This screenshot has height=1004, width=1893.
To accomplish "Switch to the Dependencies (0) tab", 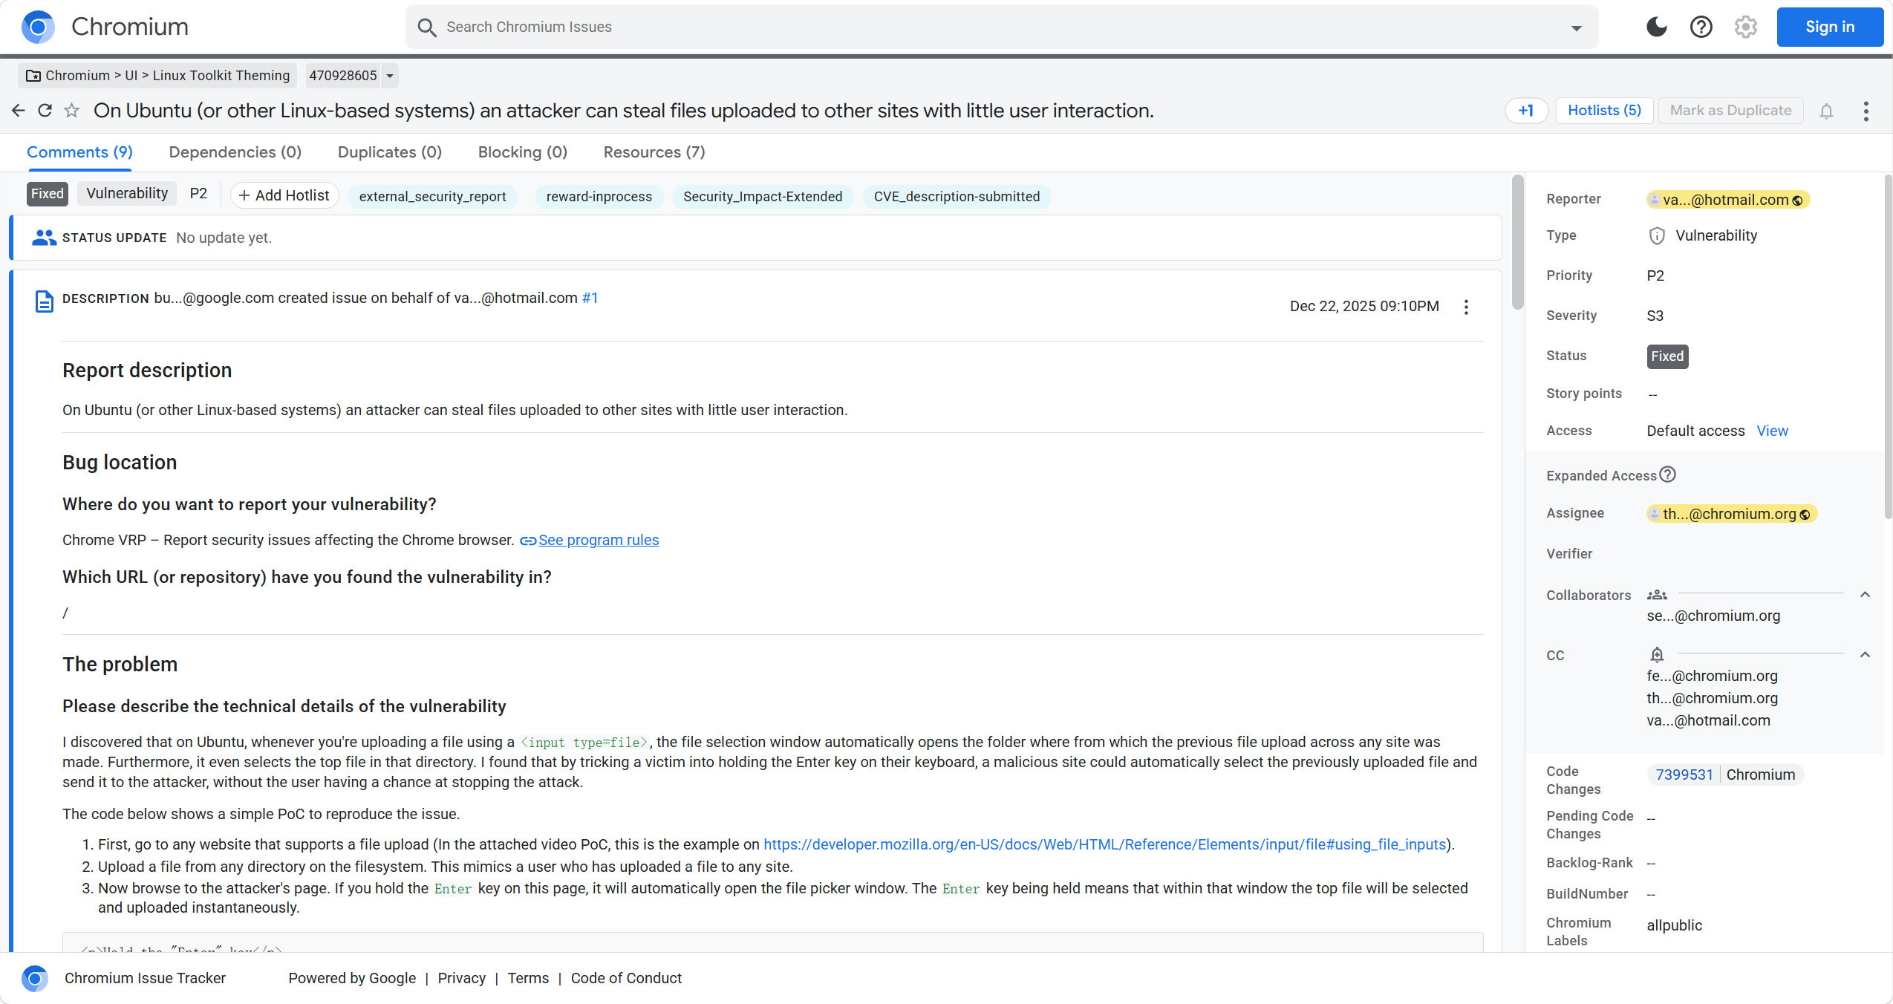I will point(235,152).
